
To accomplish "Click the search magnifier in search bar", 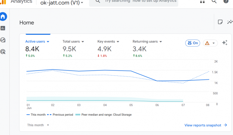I will [x=98, y=1].
